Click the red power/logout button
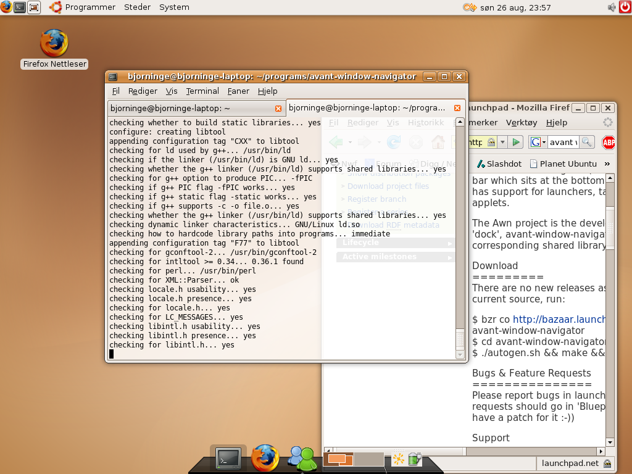Image resolution: width=632 pixels, height=474 pixels. coord(625,7)
